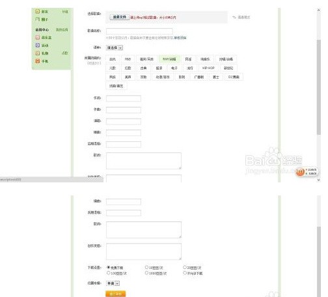
Task: Select the 对唱/合唱 genre tag
Action: [226, 59]
